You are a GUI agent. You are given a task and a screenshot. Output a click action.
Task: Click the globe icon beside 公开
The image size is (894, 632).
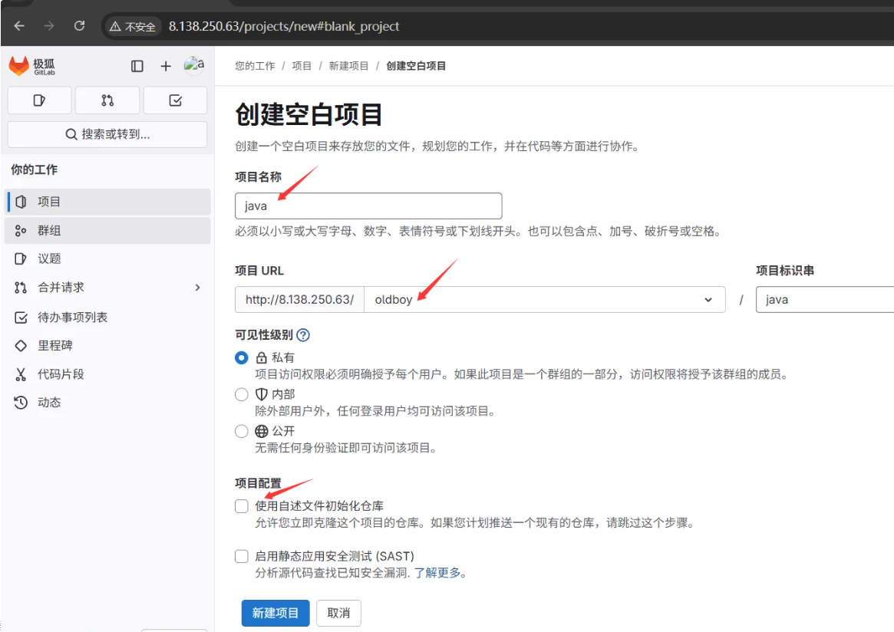(261, 431)
